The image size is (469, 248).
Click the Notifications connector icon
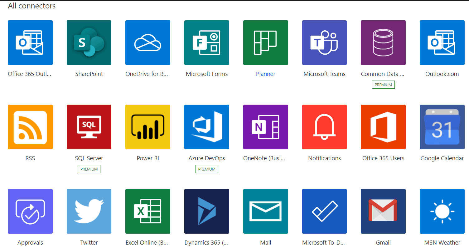(x=324, y=127)
